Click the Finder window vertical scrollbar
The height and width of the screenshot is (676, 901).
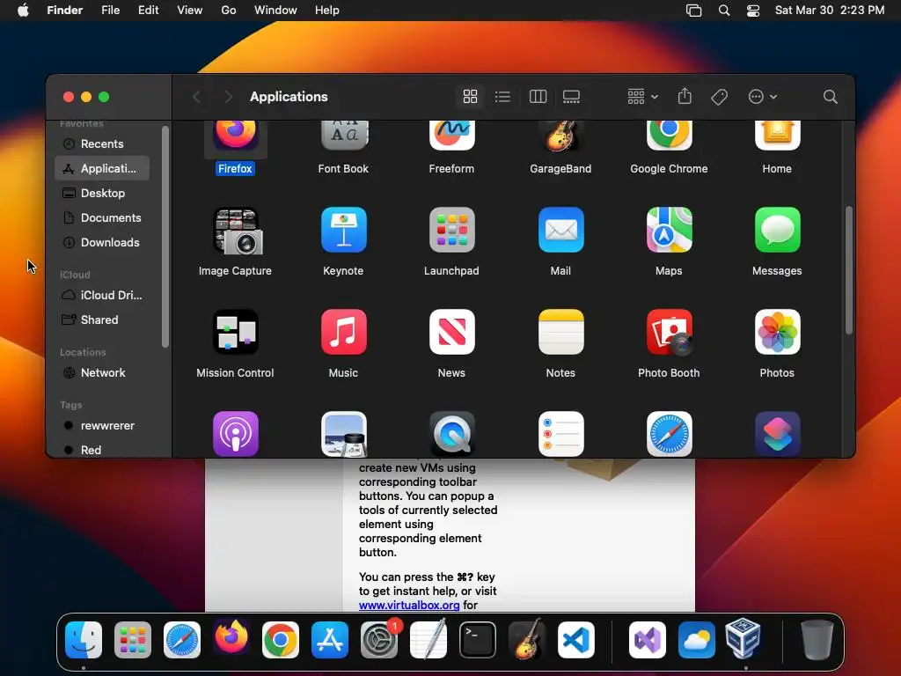point(849,270)
